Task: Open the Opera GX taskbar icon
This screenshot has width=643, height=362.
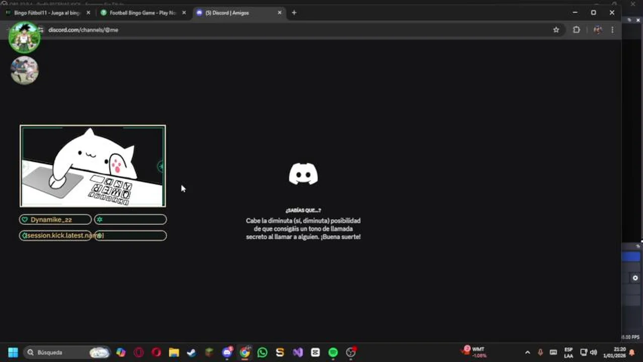Action: point(138,352)
